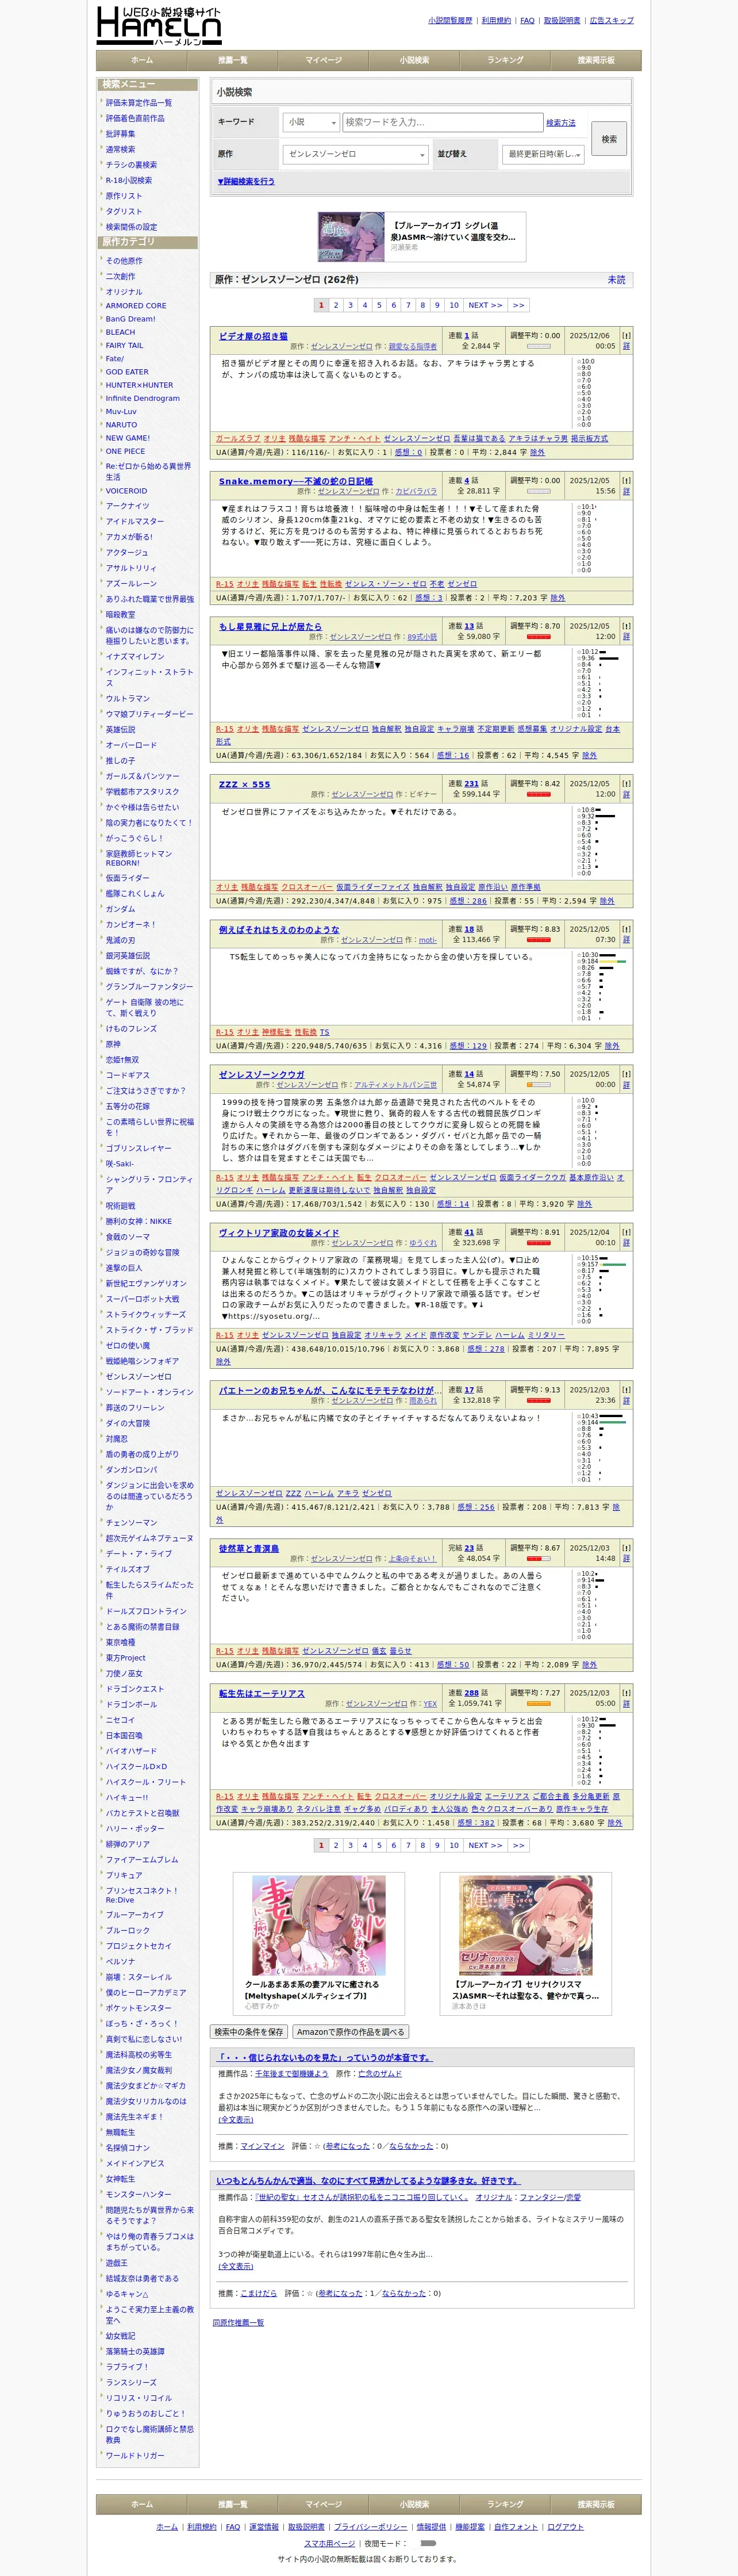The width and height of the screenshot is (738, 2576).
Task: Click NEXT >> in top pagination
Action: [x=485, y=305]
